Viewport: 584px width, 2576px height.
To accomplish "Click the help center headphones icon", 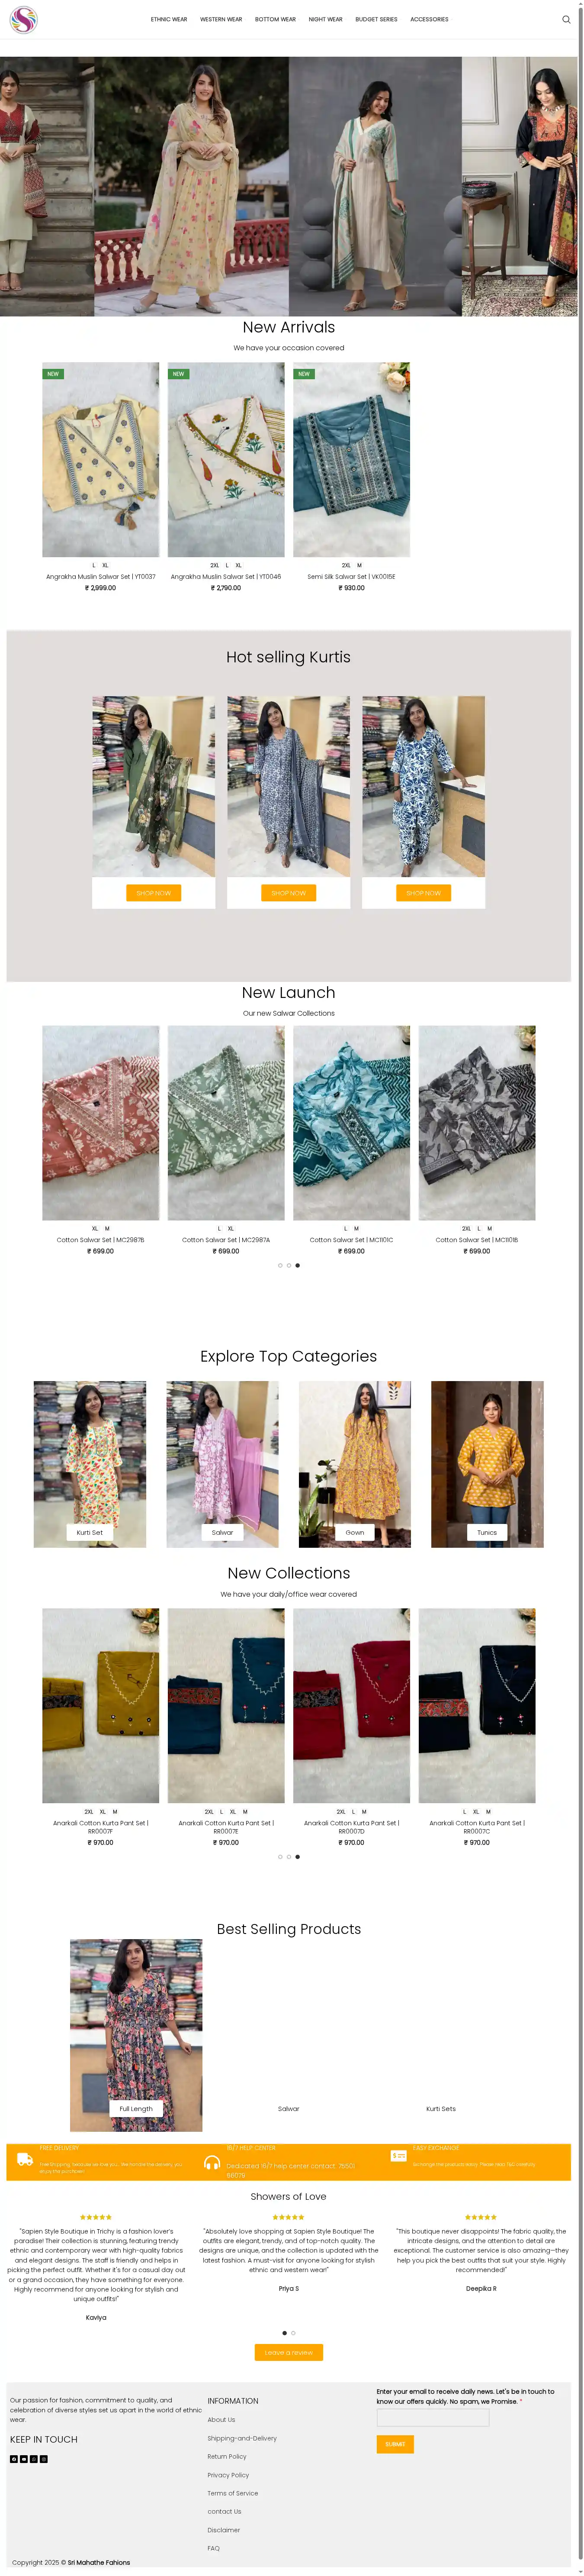I will pyautogui.click(x=212, y=2163).
